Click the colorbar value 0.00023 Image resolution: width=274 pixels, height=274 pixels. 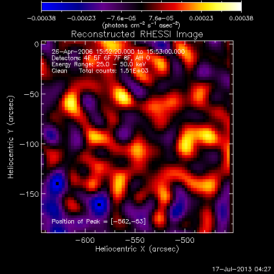201,18
